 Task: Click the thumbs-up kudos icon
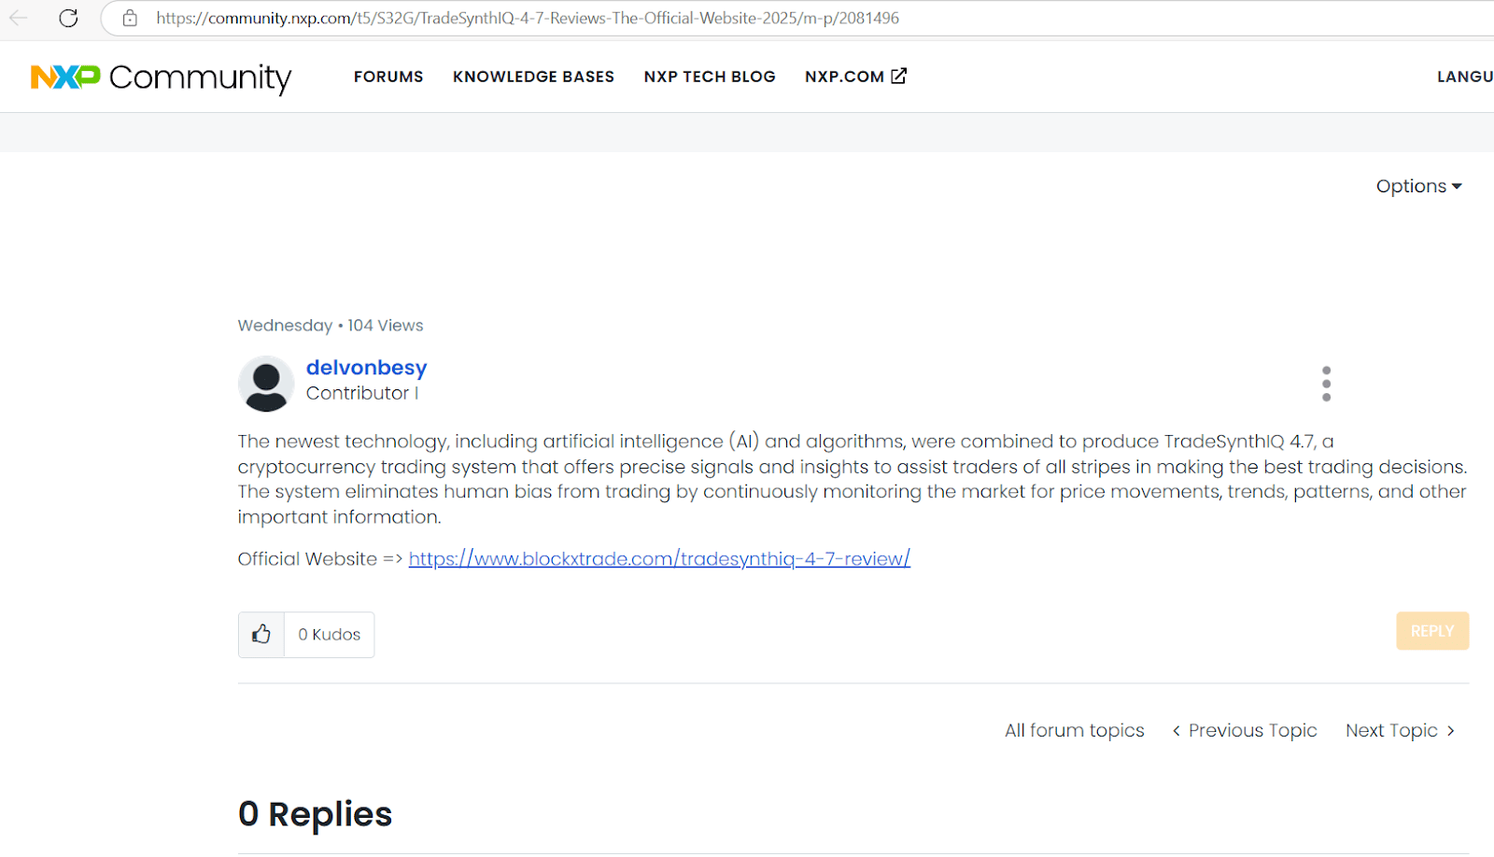261,634
